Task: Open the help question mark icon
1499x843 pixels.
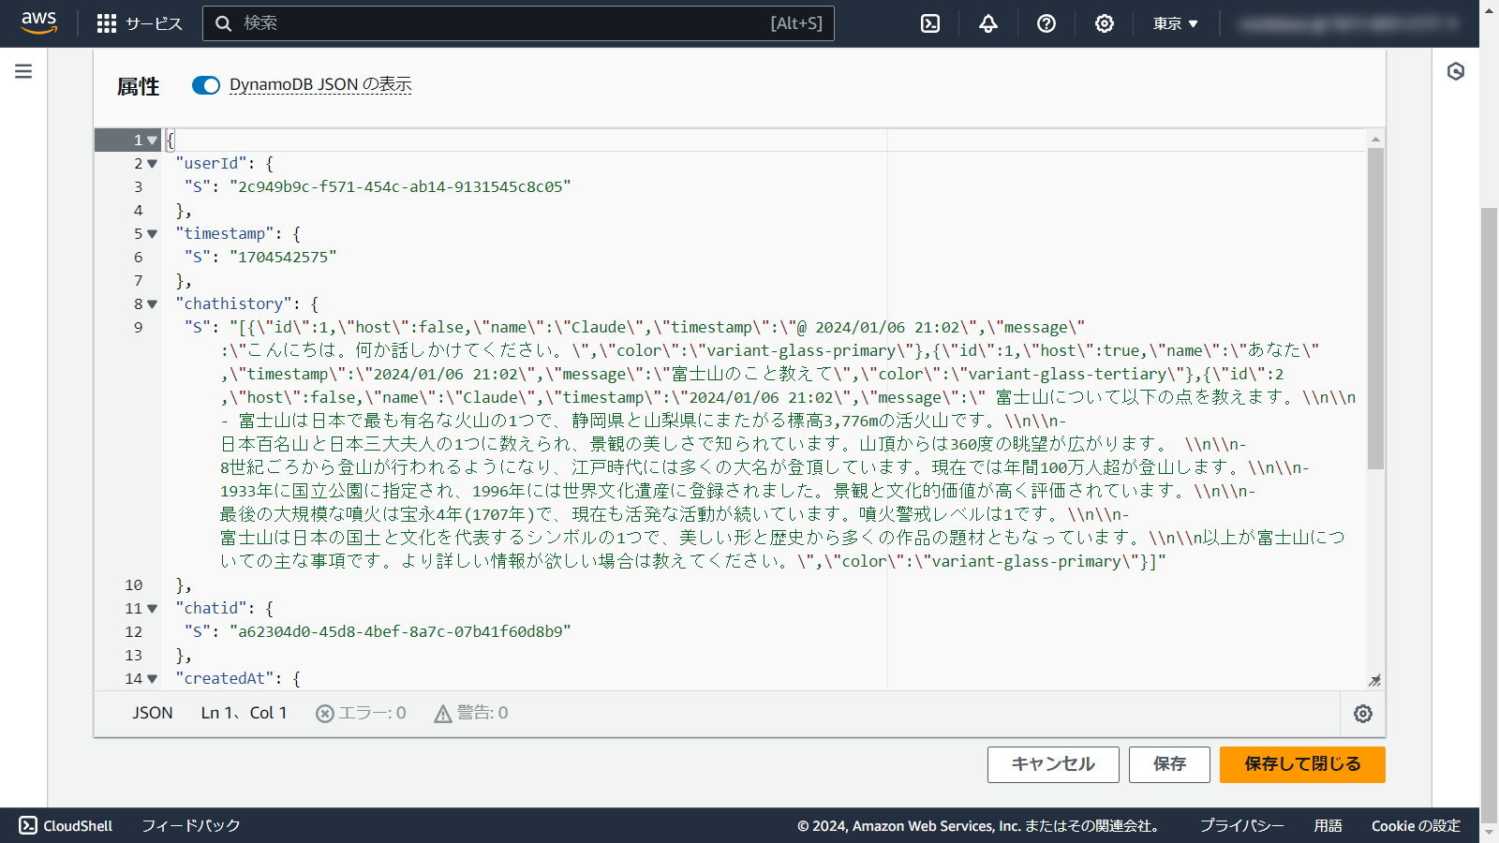Action: click(x=1046, y=23)
